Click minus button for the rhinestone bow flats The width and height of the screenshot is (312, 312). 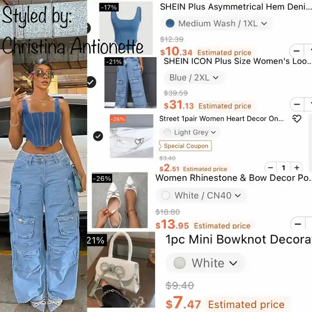pos(298,224)
